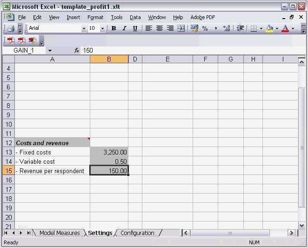
Task: Open the Adobe PDF menu
Action: [x=203, y=18]
